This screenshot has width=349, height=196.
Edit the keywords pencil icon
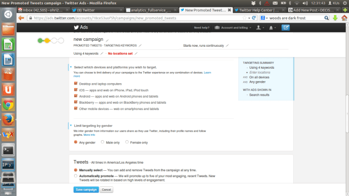(x=101, y=54)
